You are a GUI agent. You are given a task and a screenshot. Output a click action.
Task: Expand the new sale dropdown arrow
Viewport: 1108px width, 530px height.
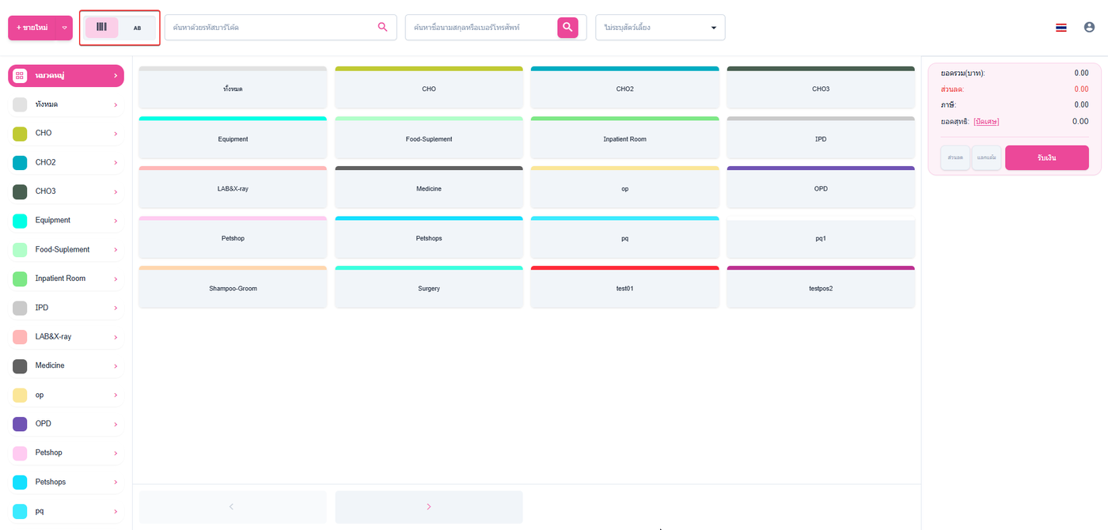[64, 28]
